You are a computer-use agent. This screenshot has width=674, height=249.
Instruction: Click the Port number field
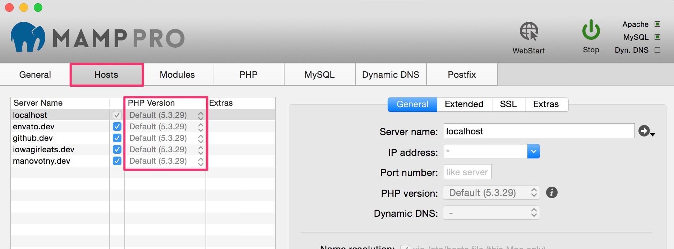(x=468, y=172)
